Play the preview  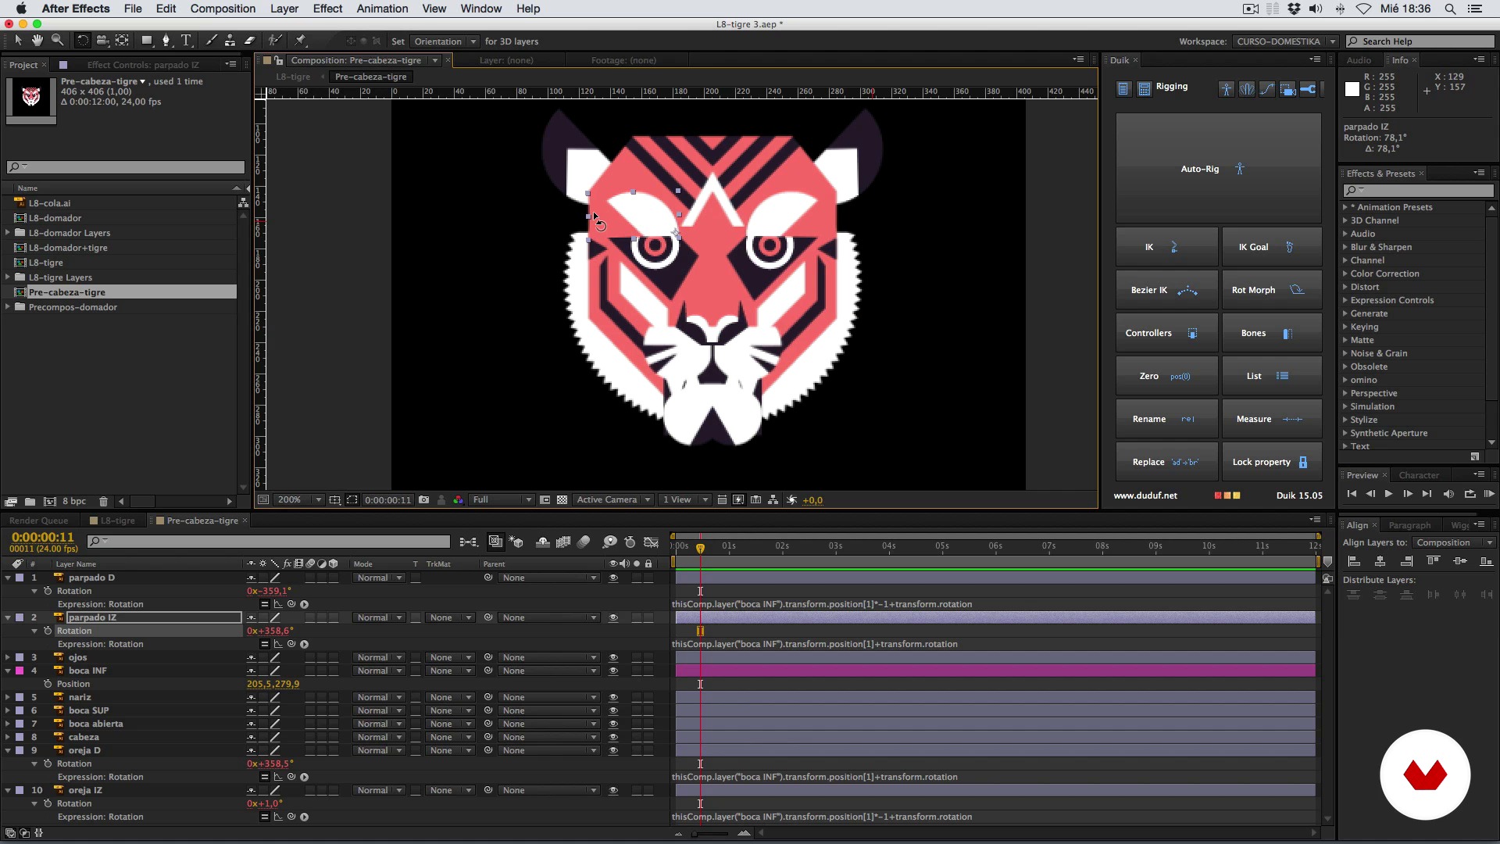1388,494
